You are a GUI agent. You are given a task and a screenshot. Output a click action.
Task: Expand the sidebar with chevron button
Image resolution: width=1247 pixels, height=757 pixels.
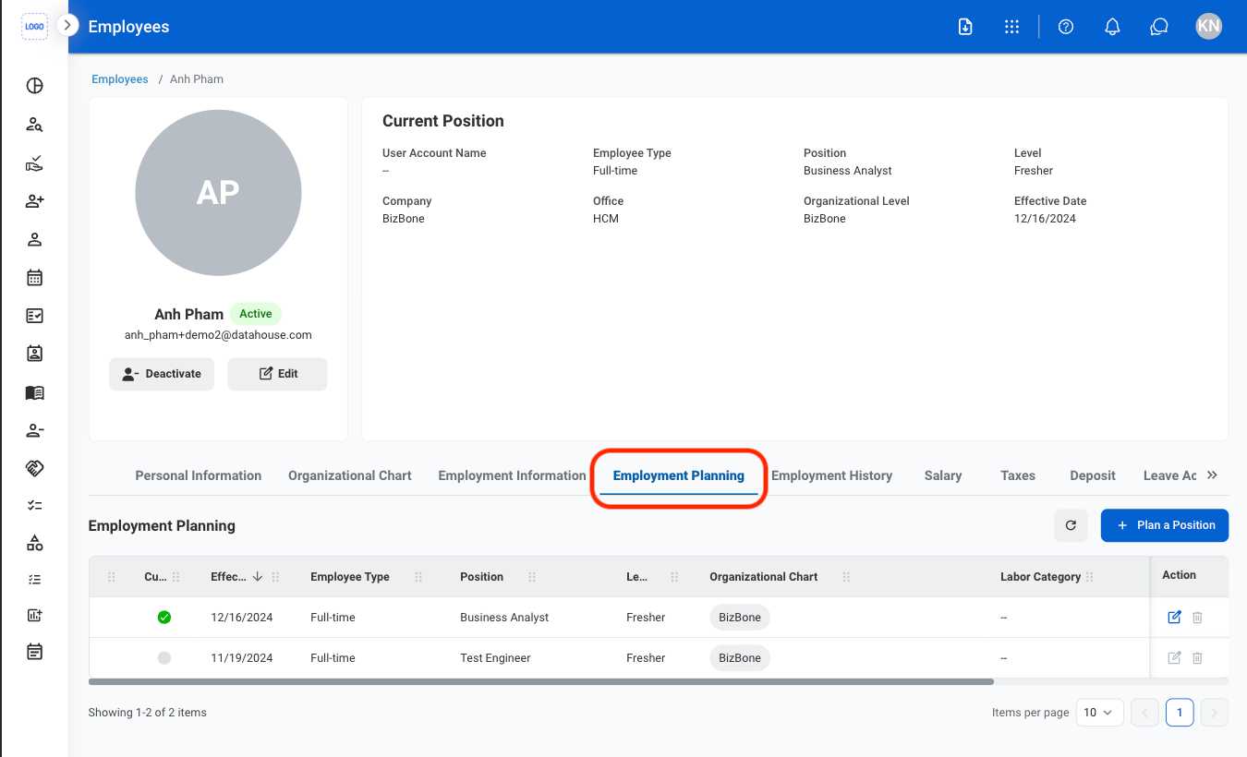tap(67, 25)
